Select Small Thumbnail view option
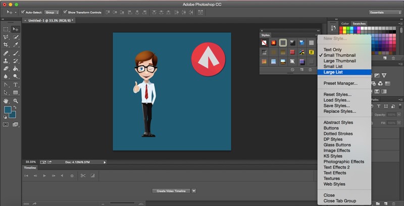The width and height of the screenshot is (404, 206). [339, 55]
